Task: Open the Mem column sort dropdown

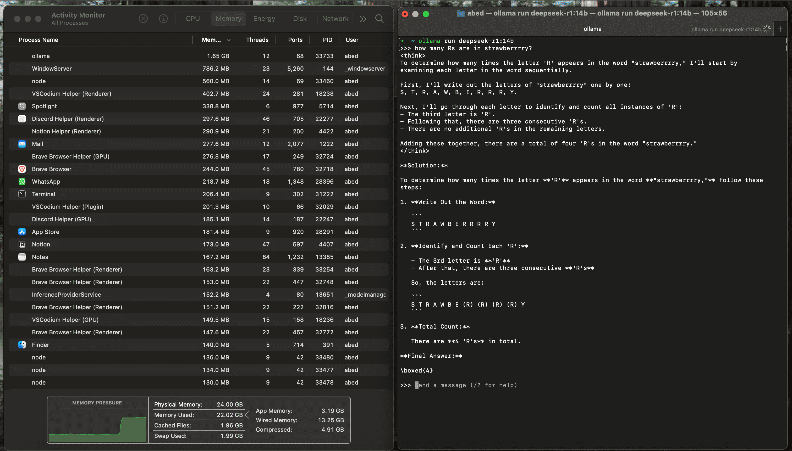Action: (x=229, y=40)
